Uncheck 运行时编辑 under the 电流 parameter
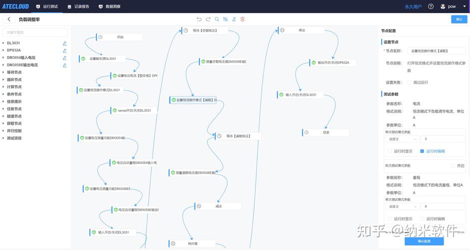470x250 pixels. point(422,151)
